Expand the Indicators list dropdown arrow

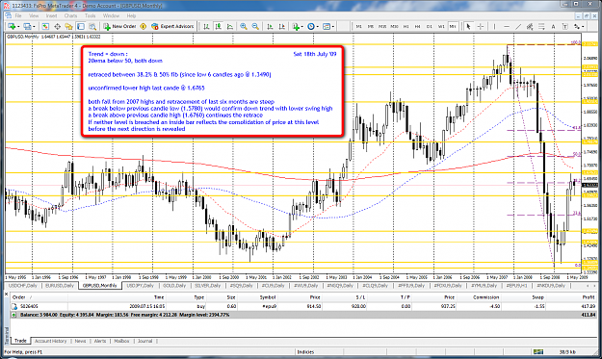(301, 26)
